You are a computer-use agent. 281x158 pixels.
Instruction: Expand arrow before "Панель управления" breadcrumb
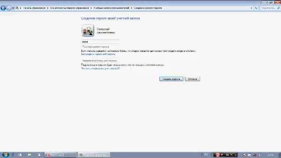pyautogui.click(x=21, y=8)
